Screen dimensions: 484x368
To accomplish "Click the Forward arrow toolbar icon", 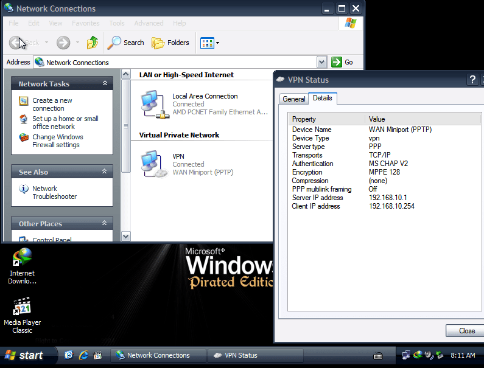I will [63, 43].
